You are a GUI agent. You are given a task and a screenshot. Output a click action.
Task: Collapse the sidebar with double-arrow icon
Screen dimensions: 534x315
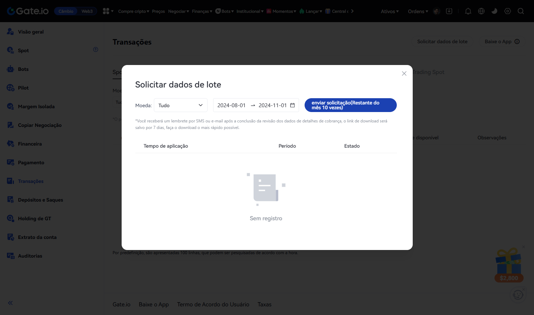coord(10,303)
